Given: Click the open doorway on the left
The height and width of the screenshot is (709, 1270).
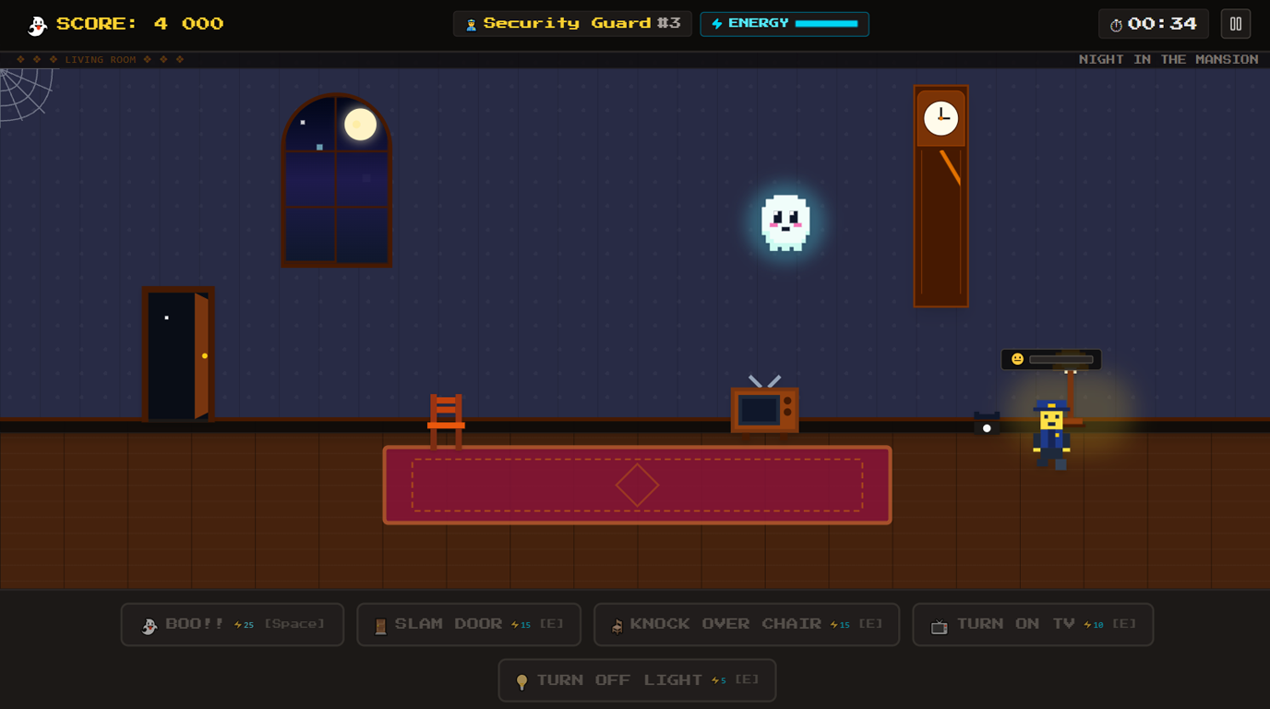Looking at the screenshot, I should click(178, 354).
